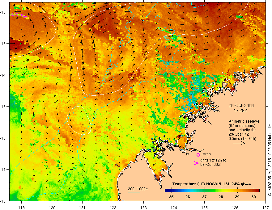Image resolution: width=272 pixels, height=210 pixels.
Task: Click the cyan 200/1000m isobath legend line
Action: pyautogui.click(x=134, y=192)
